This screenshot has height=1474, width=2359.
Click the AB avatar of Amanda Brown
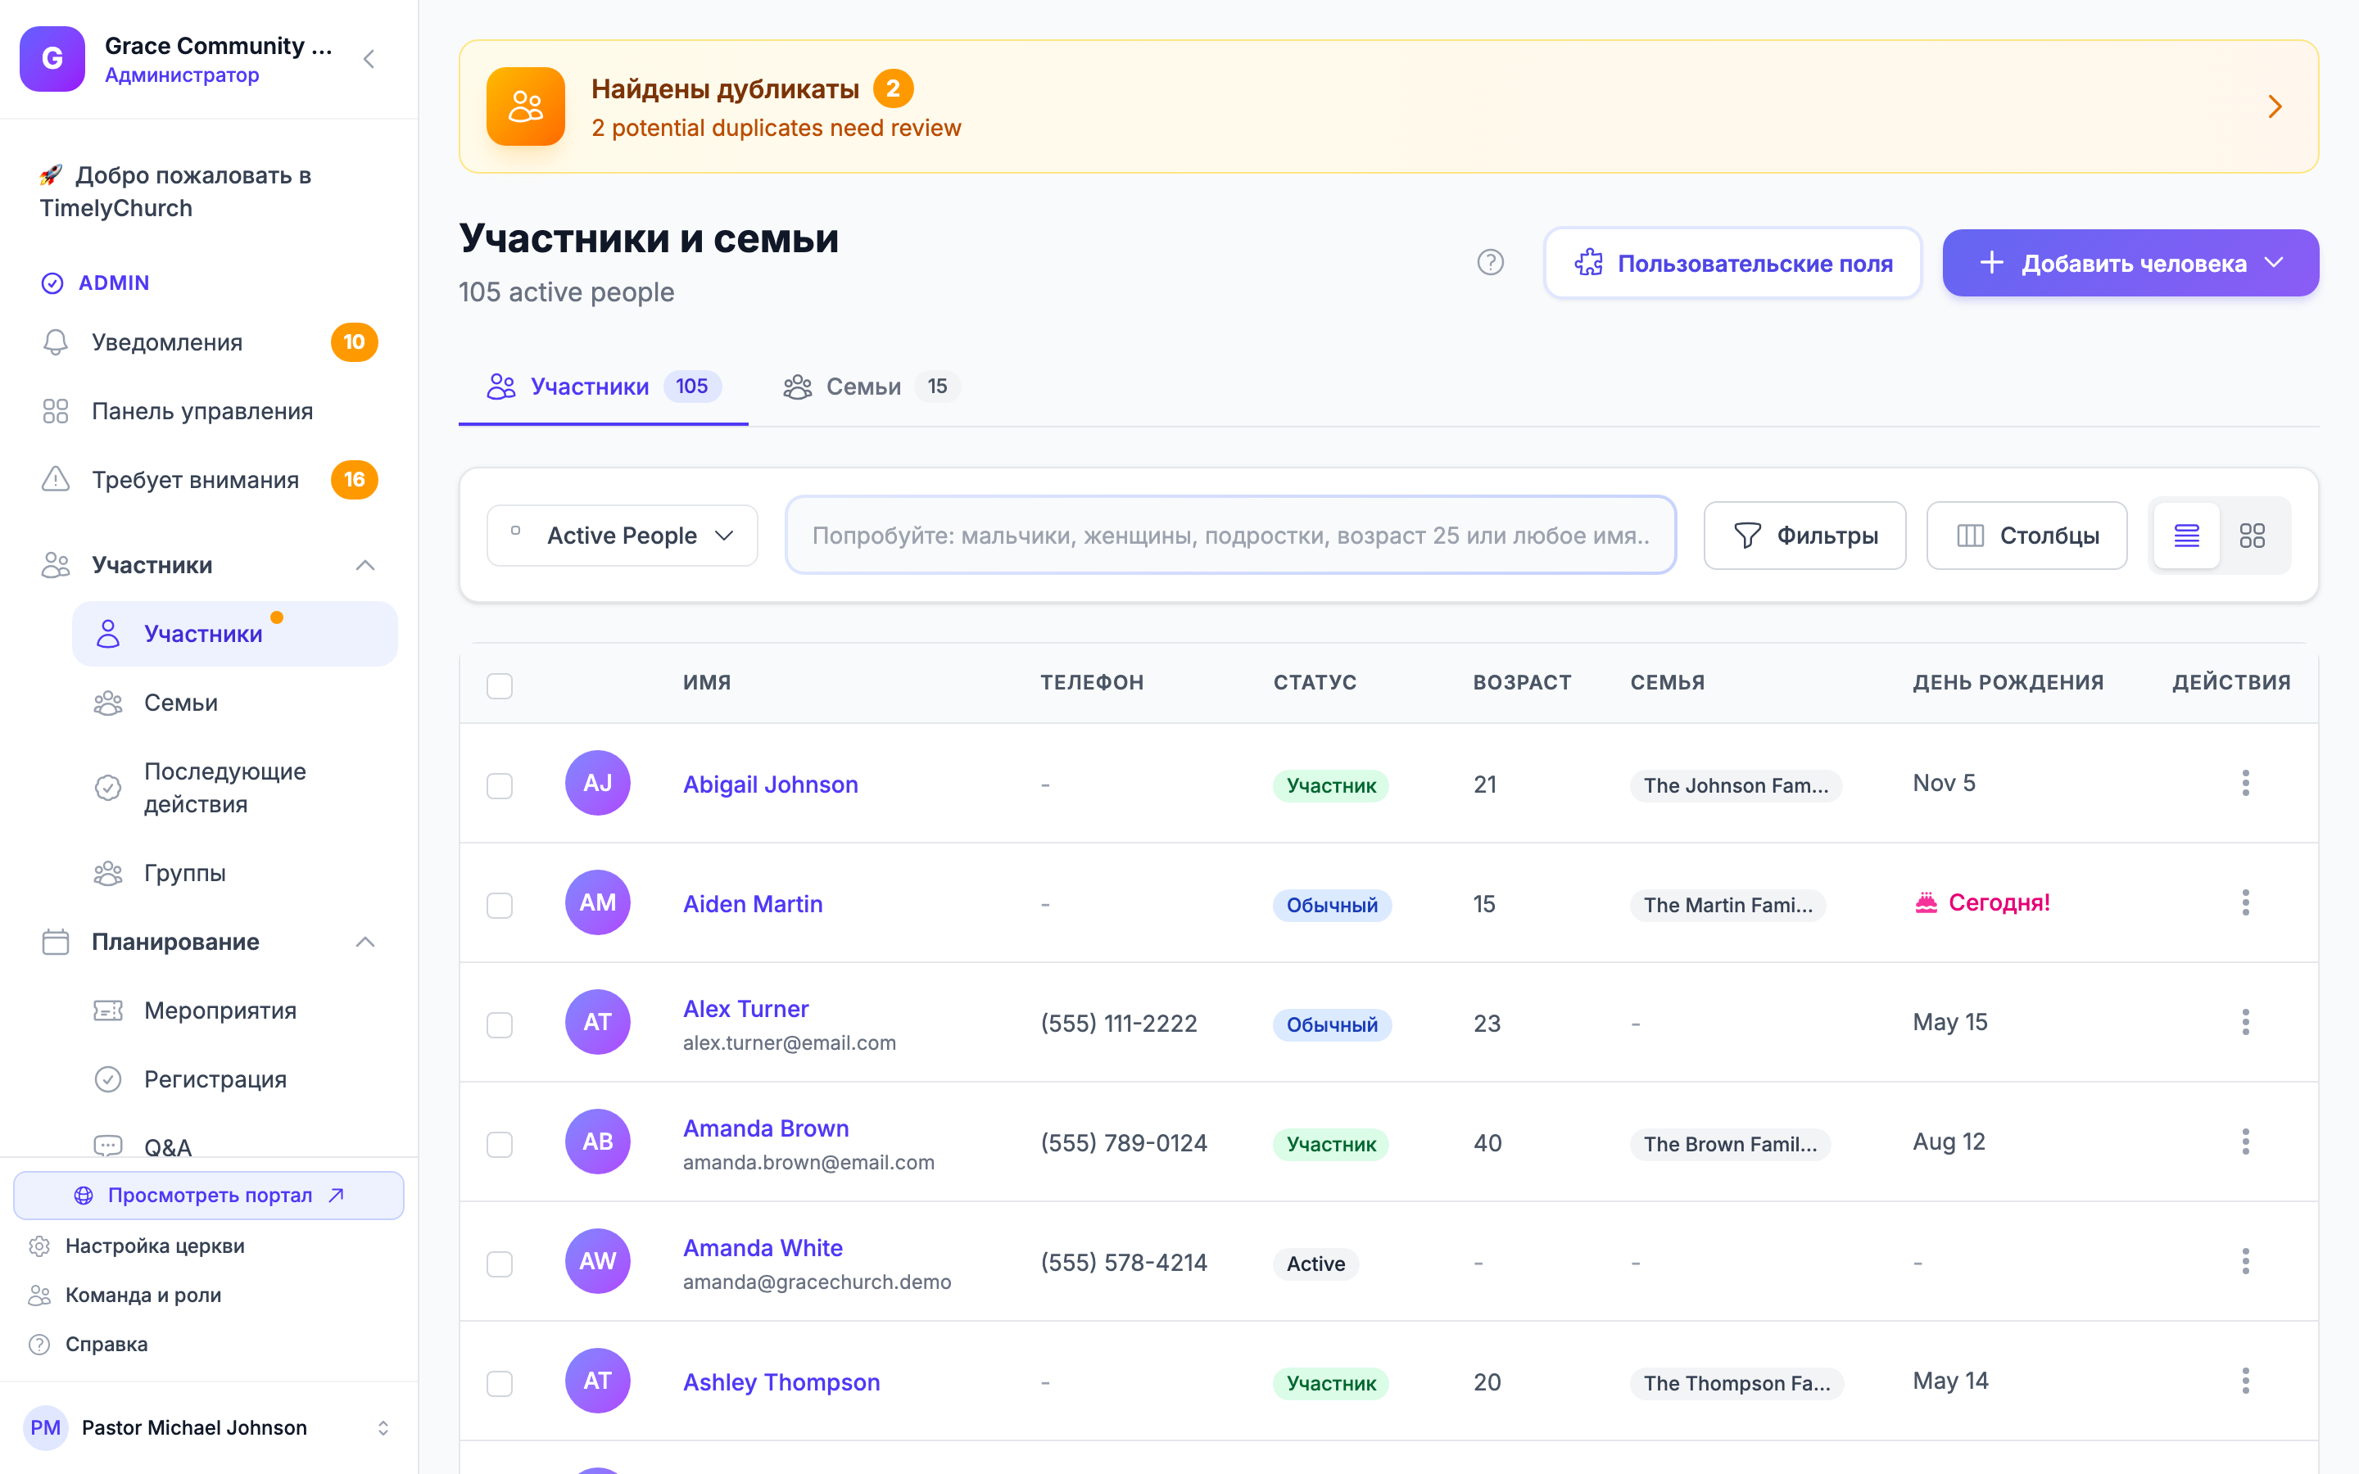(598, 1142)
